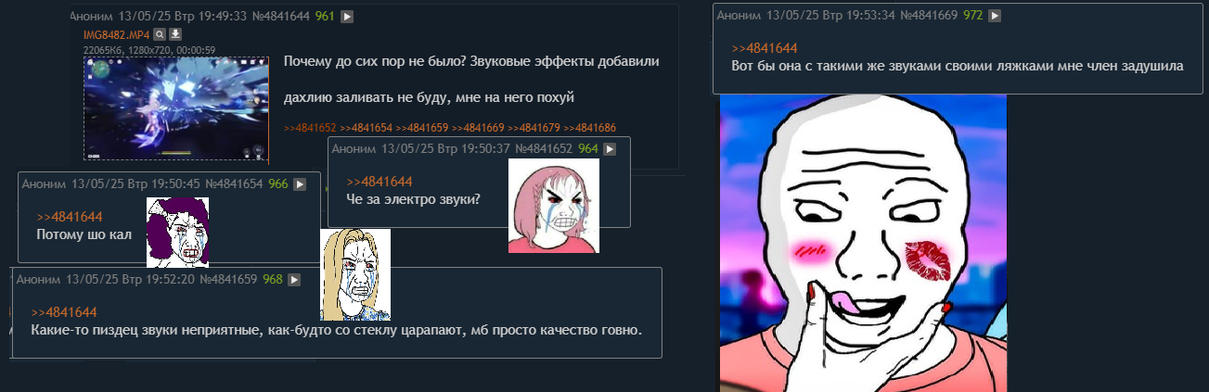Screen dimensions: 1209x392
Task: Play the IMG8482 video thumbnail
Action: click(x=176, y=107)
